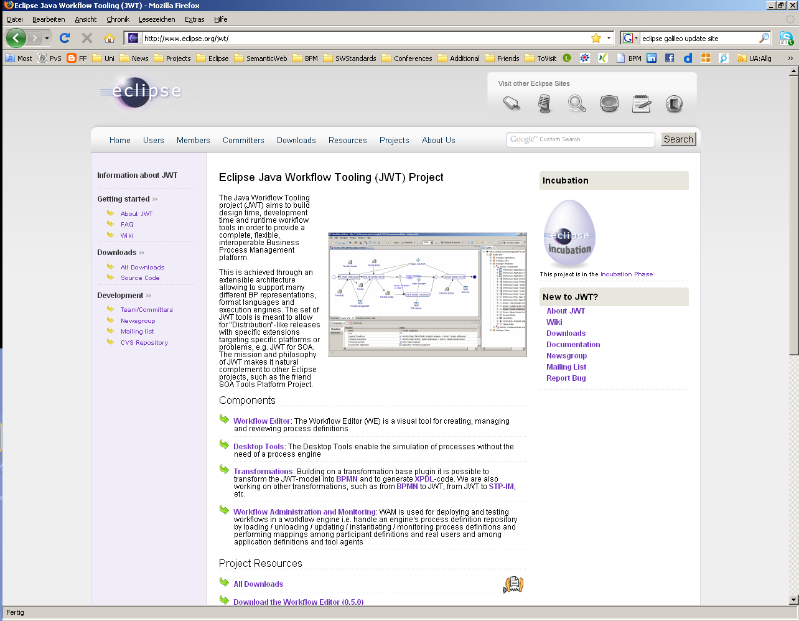Open the back-forward history dropdown arrow
Screen dimensions: 799x621
point(47,38)
